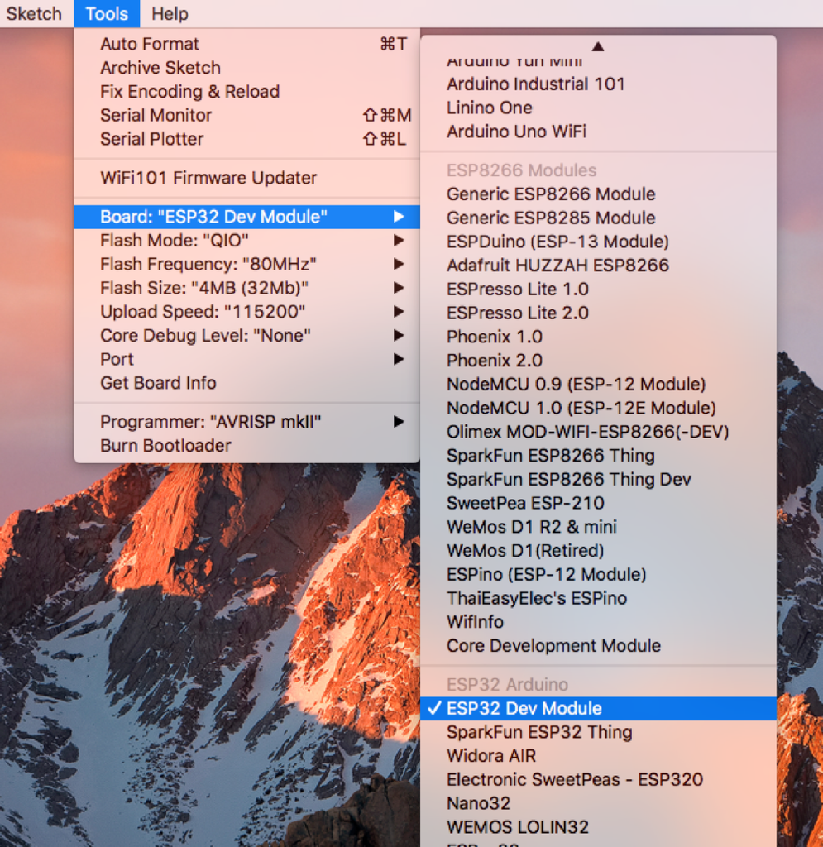
Task: Open the Sketch menu
Action: 34,13
